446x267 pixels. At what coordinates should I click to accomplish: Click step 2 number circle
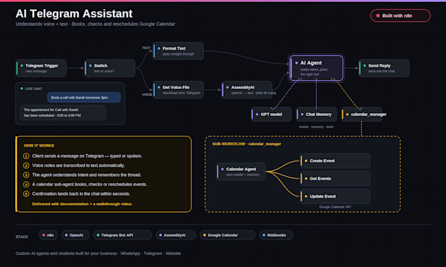click(26, 166)
